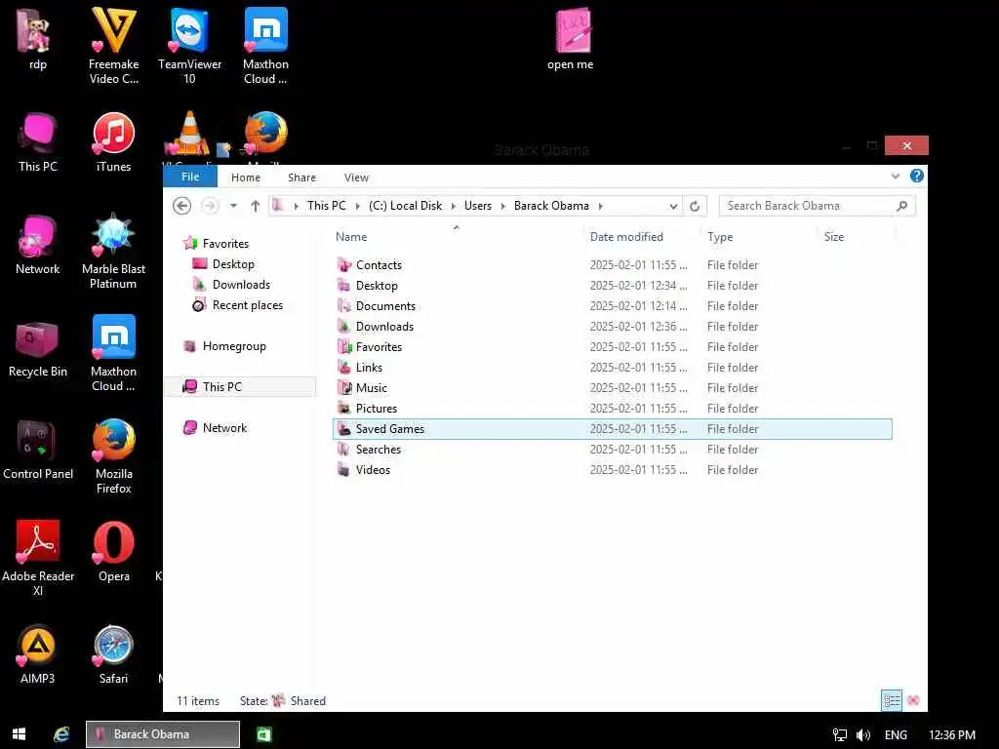
Task: Select Downloads in the sidebar
Action: [x=230, y=284]
